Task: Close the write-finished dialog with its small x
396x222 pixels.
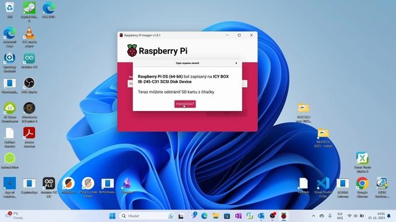Action: [236, 63]
